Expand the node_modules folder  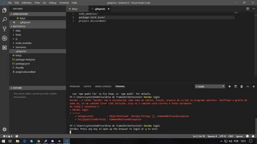click(38, 43)
